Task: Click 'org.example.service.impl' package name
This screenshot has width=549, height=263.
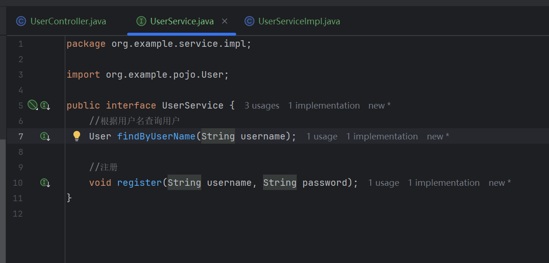Action: click(x=179, y=44)
